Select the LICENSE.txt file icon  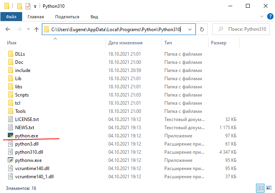click(10, 119)
